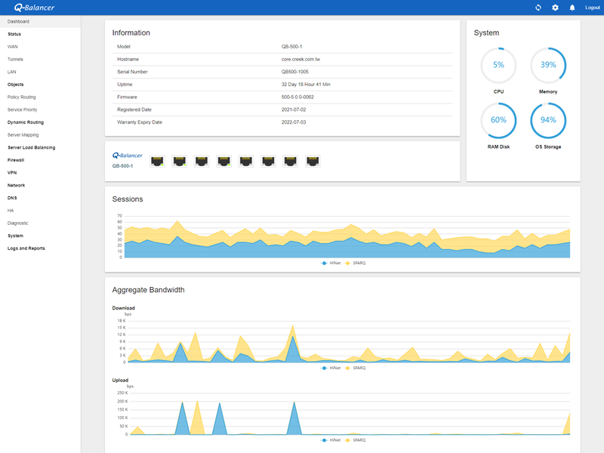Click model value QB-500-1 in Information
Viewport: 604px width, 453px height.
tap(291, 47)
